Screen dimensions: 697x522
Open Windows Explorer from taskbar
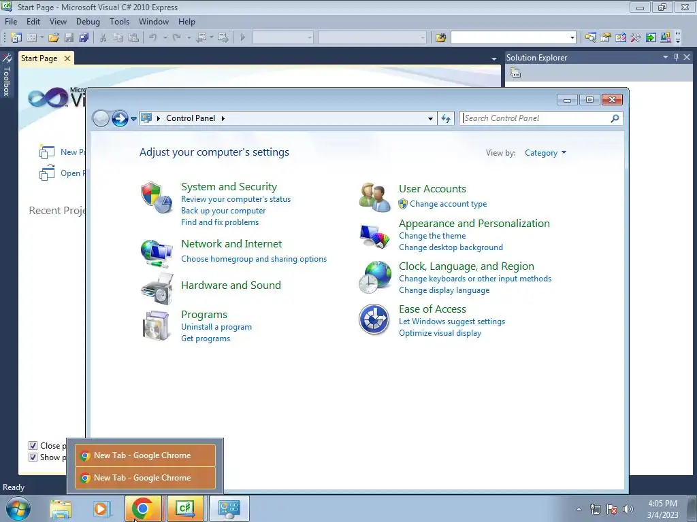coord(61,508)
